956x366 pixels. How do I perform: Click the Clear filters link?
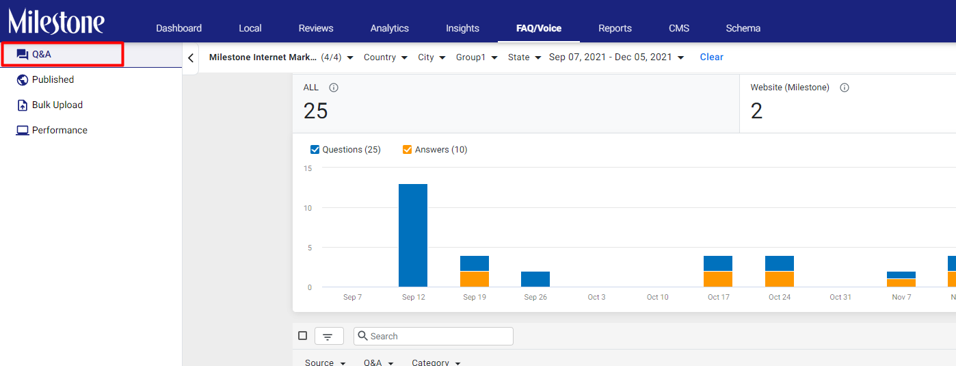coord(711,57)
